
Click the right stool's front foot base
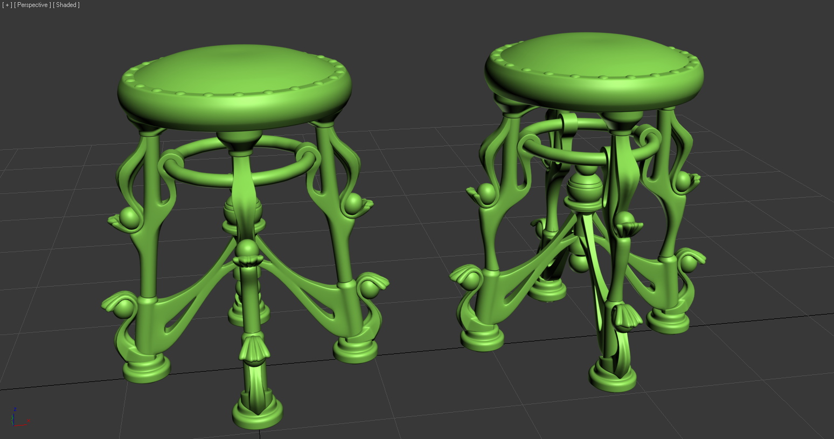(613, 377)
